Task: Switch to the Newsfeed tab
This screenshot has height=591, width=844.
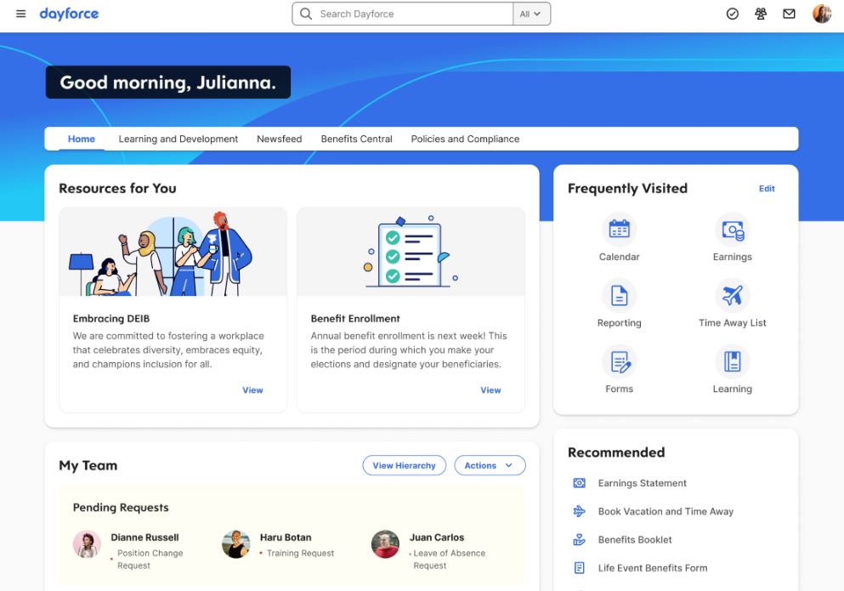Action: 279,139
